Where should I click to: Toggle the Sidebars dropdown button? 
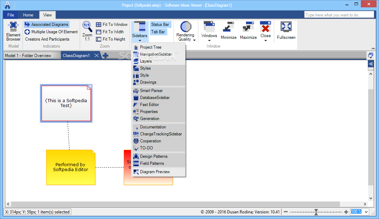139,31
